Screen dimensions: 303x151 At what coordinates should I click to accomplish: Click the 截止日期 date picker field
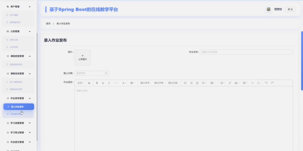[92, 73]
